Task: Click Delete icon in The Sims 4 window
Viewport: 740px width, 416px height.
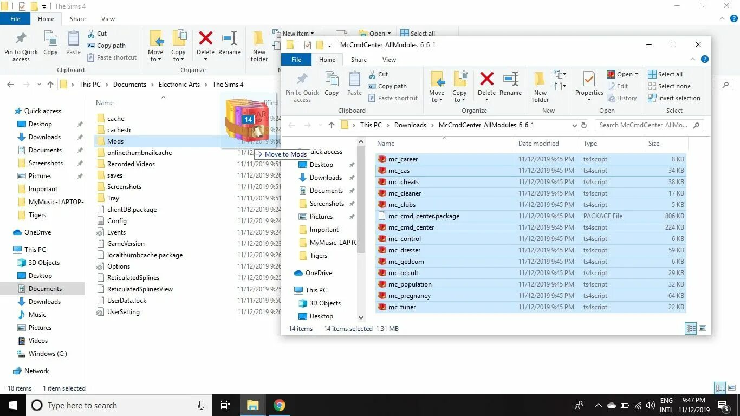Action: click(205, 39)
